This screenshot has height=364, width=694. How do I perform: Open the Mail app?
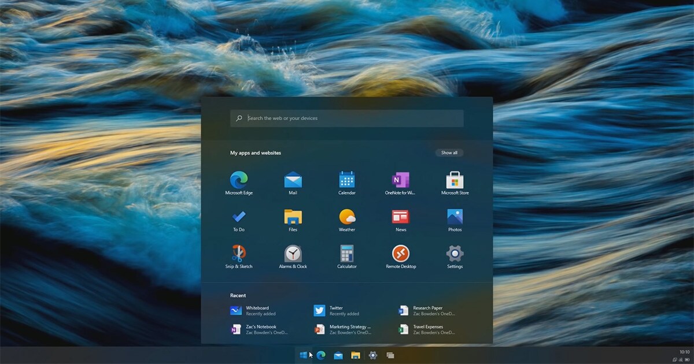(293, 180)
